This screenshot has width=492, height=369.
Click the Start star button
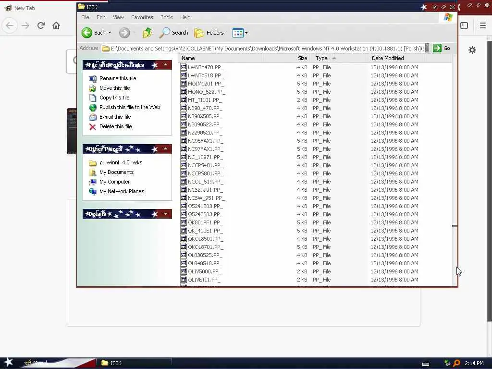pyautogui.click(x=9, y=362)
